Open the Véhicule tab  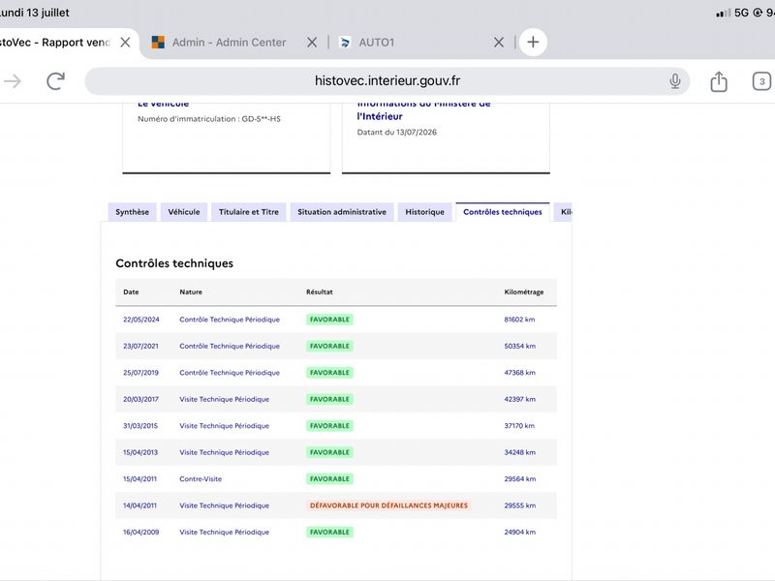(x=184, y=212)
